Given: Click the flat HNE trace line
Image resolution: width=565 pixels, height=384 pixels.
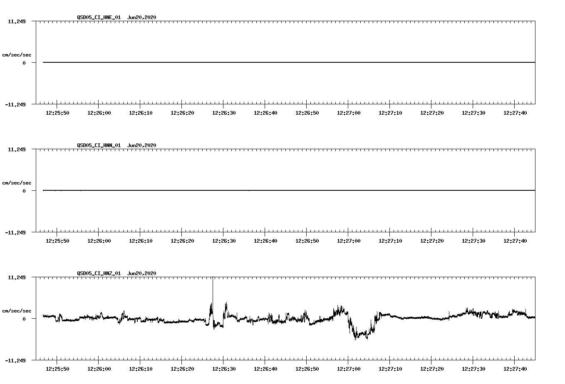Looking at the screenshot, I should (289, 62).
